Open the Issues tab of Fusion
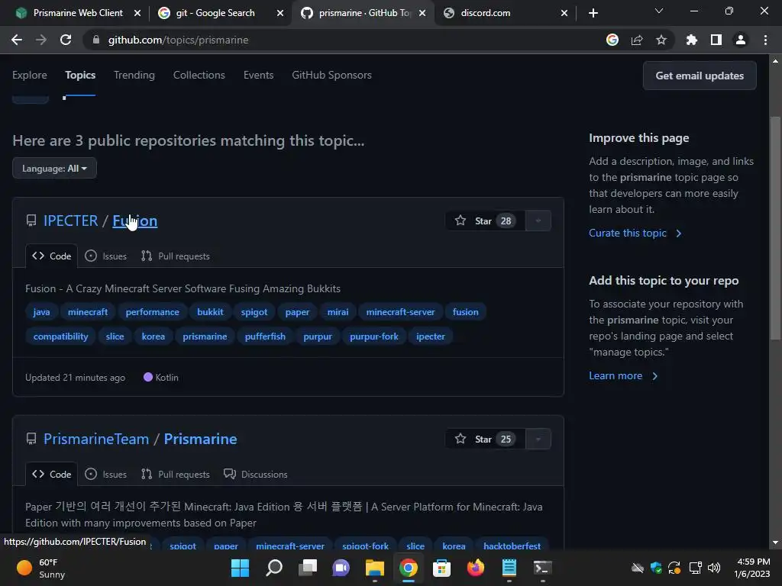Viewport: 782px width, 586px height. (105, 256)
